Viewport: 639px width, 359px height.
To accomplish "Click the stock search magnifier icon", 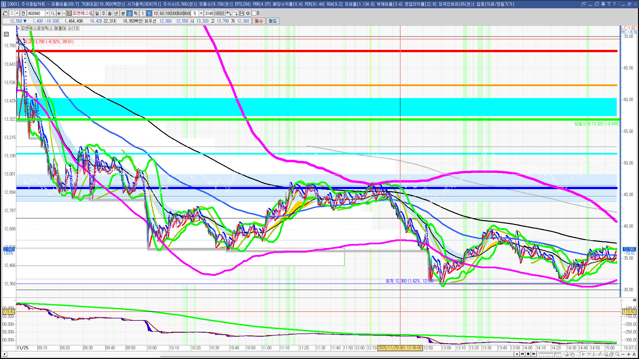I will [x=53, y=13].
